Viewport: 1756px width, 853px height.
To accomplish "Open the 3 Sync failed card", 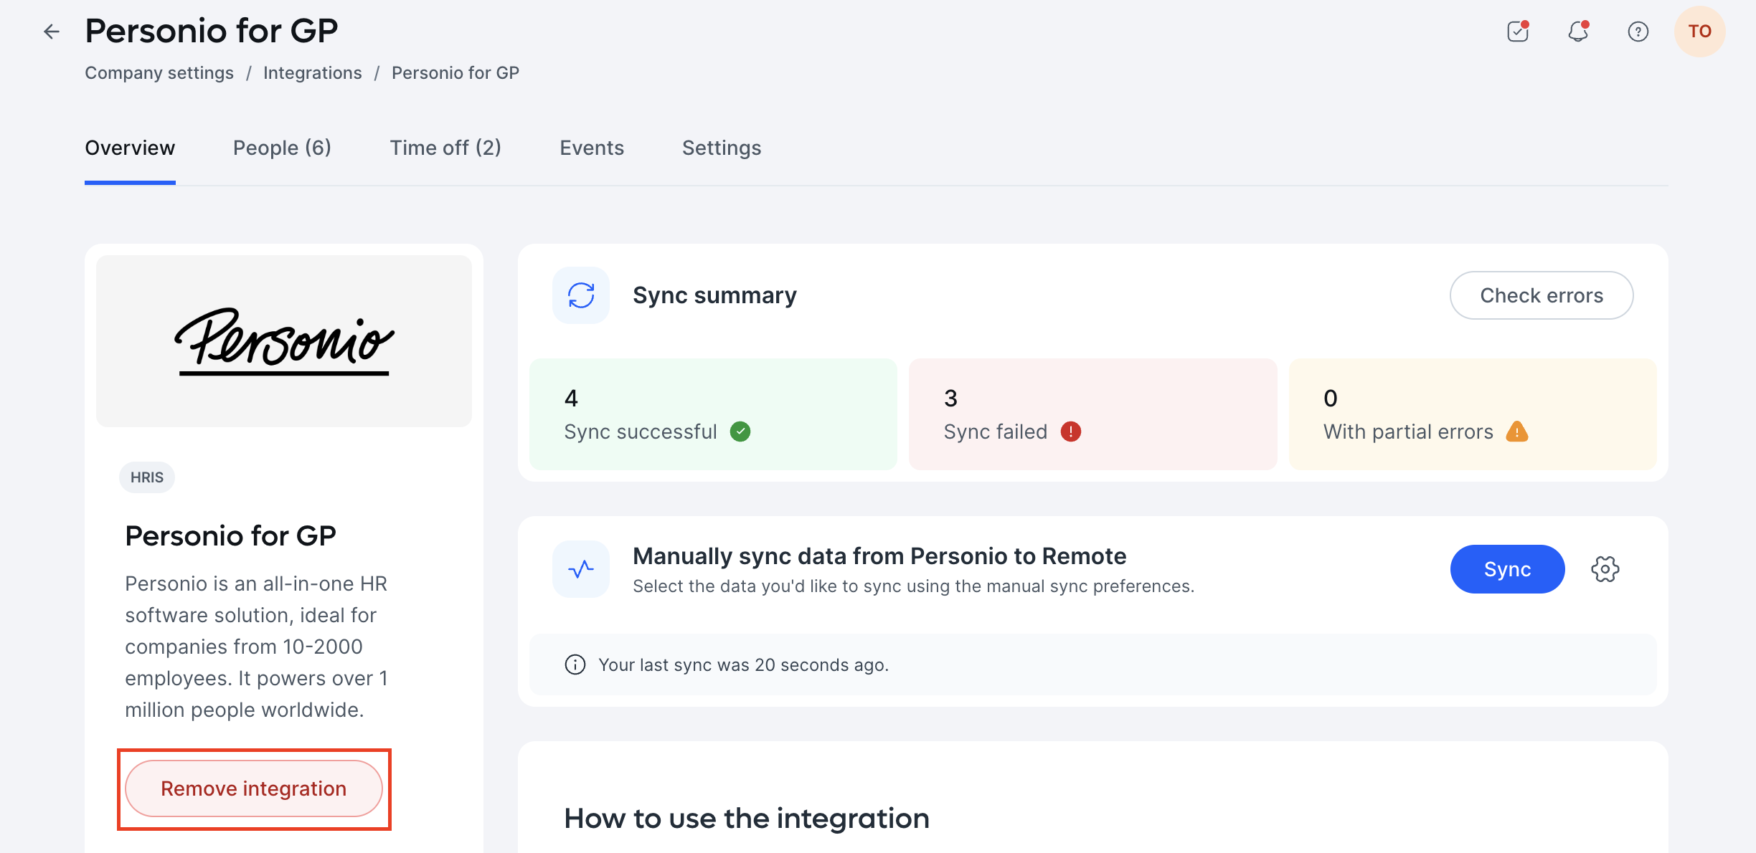I will [1092, 414].
